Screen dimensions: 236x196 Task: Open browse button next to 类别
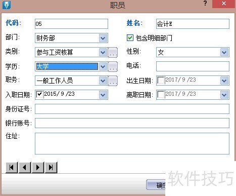(x=113, y=53)
